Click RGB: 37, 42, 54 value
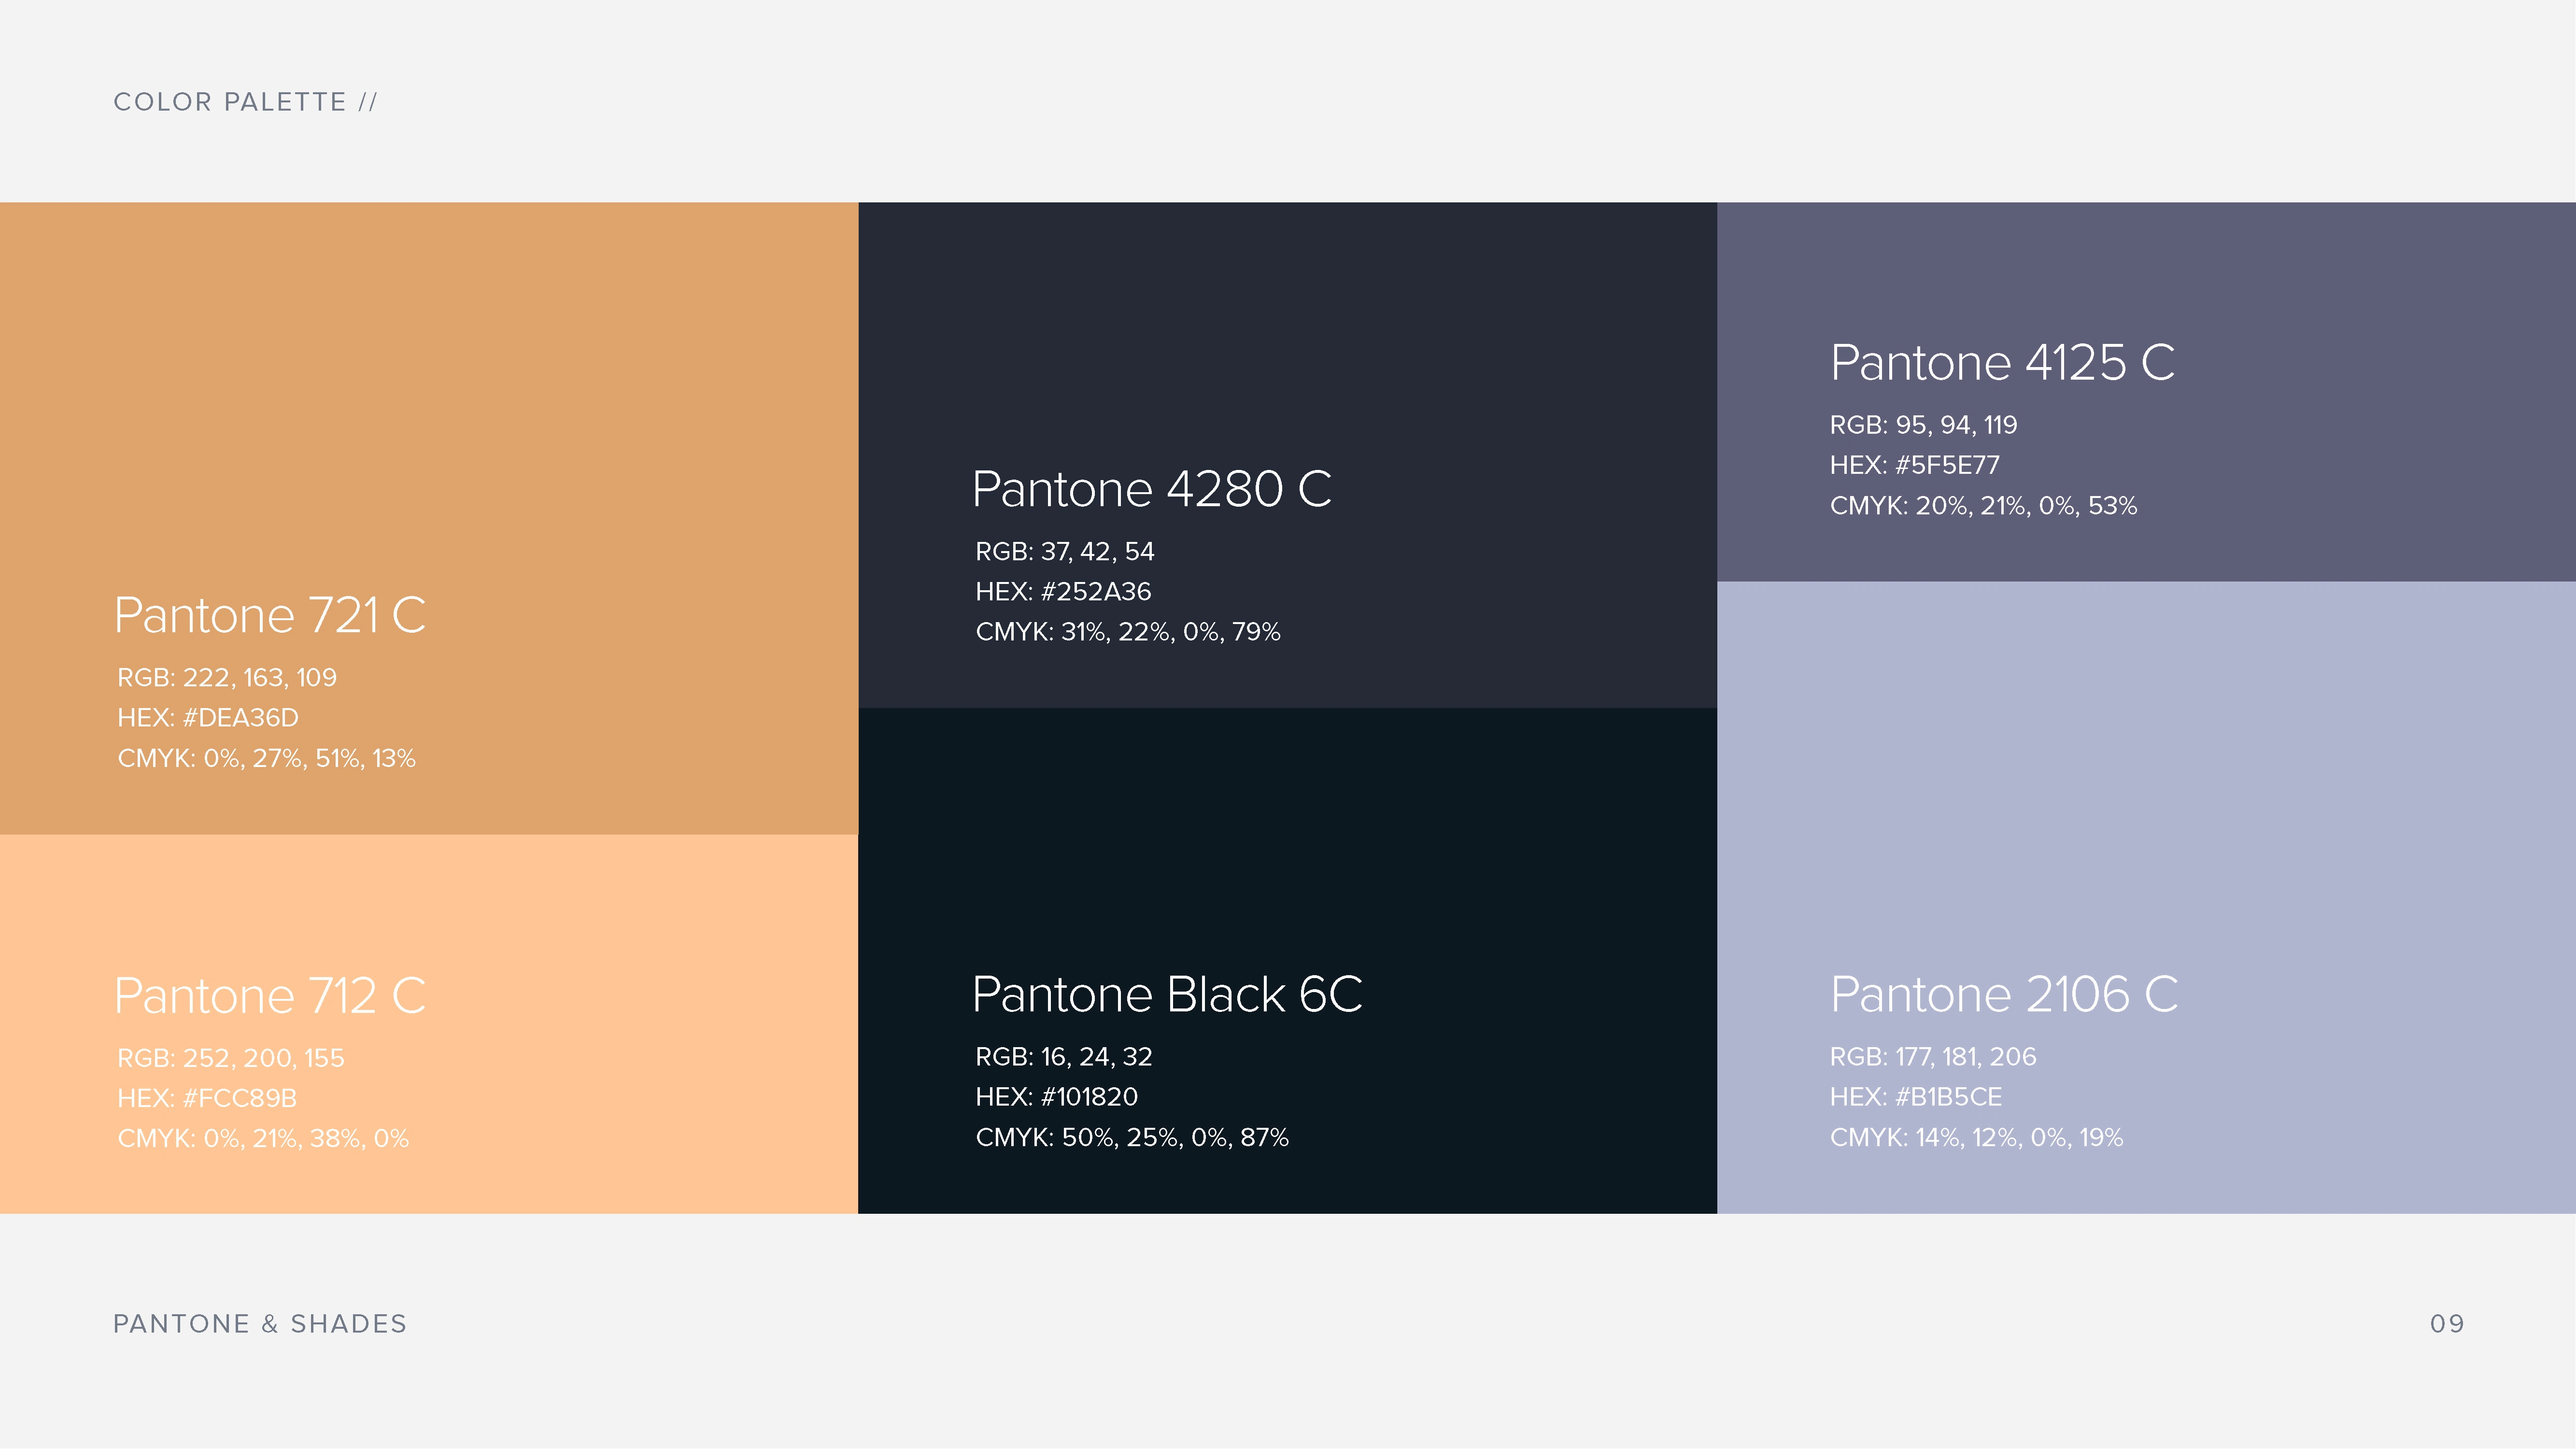This screenshot has height=1449, width=2576. [1065, 552]
